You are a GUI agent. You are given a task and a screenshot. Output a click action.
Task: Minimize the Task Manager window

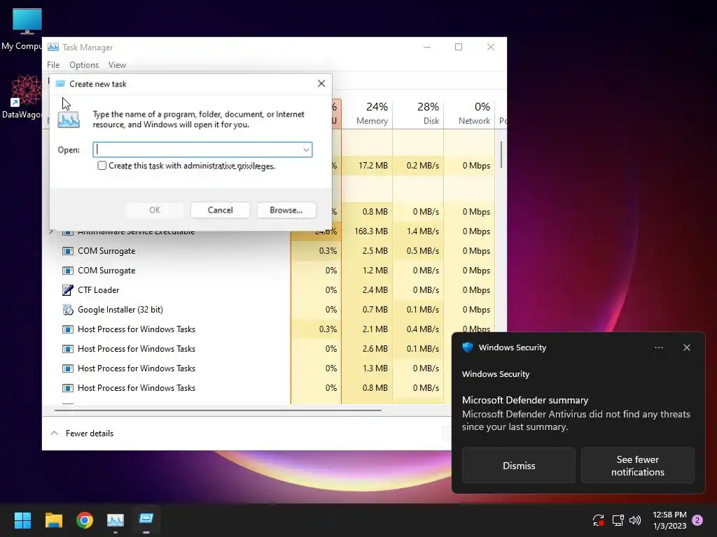point(427,47)
